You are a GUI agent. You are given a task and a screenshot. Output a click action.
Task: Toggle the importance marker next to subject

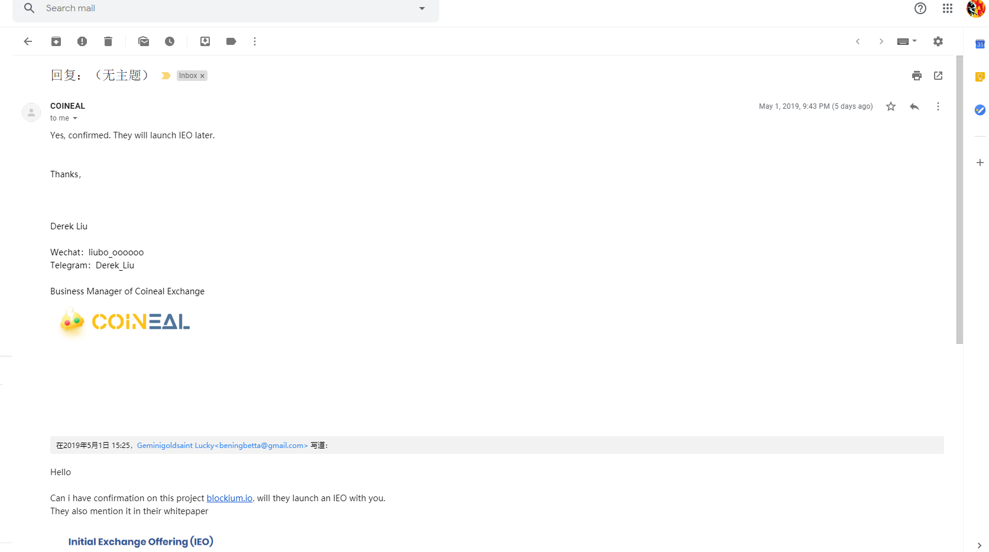(166, 76)
